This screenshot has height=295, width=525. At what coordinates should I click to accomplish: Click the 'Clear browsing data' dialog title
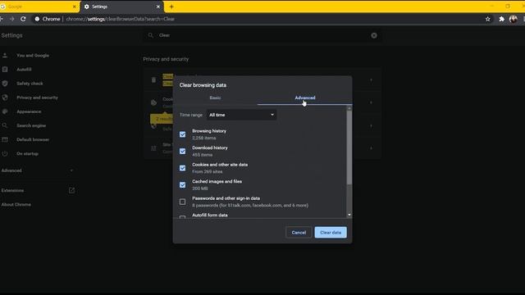point(203,85)
